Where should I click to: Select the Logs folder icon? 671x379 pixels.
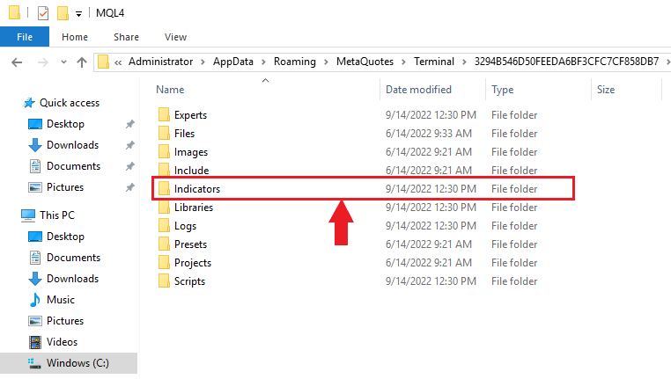point(164,225)
